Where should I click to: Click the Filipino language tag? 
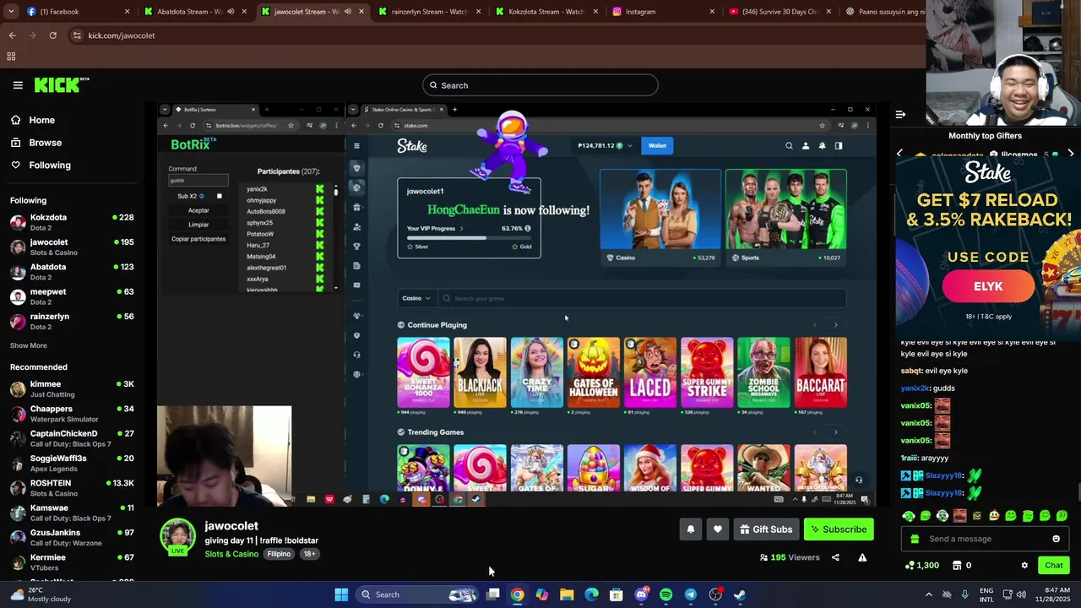tap(279, 554)
